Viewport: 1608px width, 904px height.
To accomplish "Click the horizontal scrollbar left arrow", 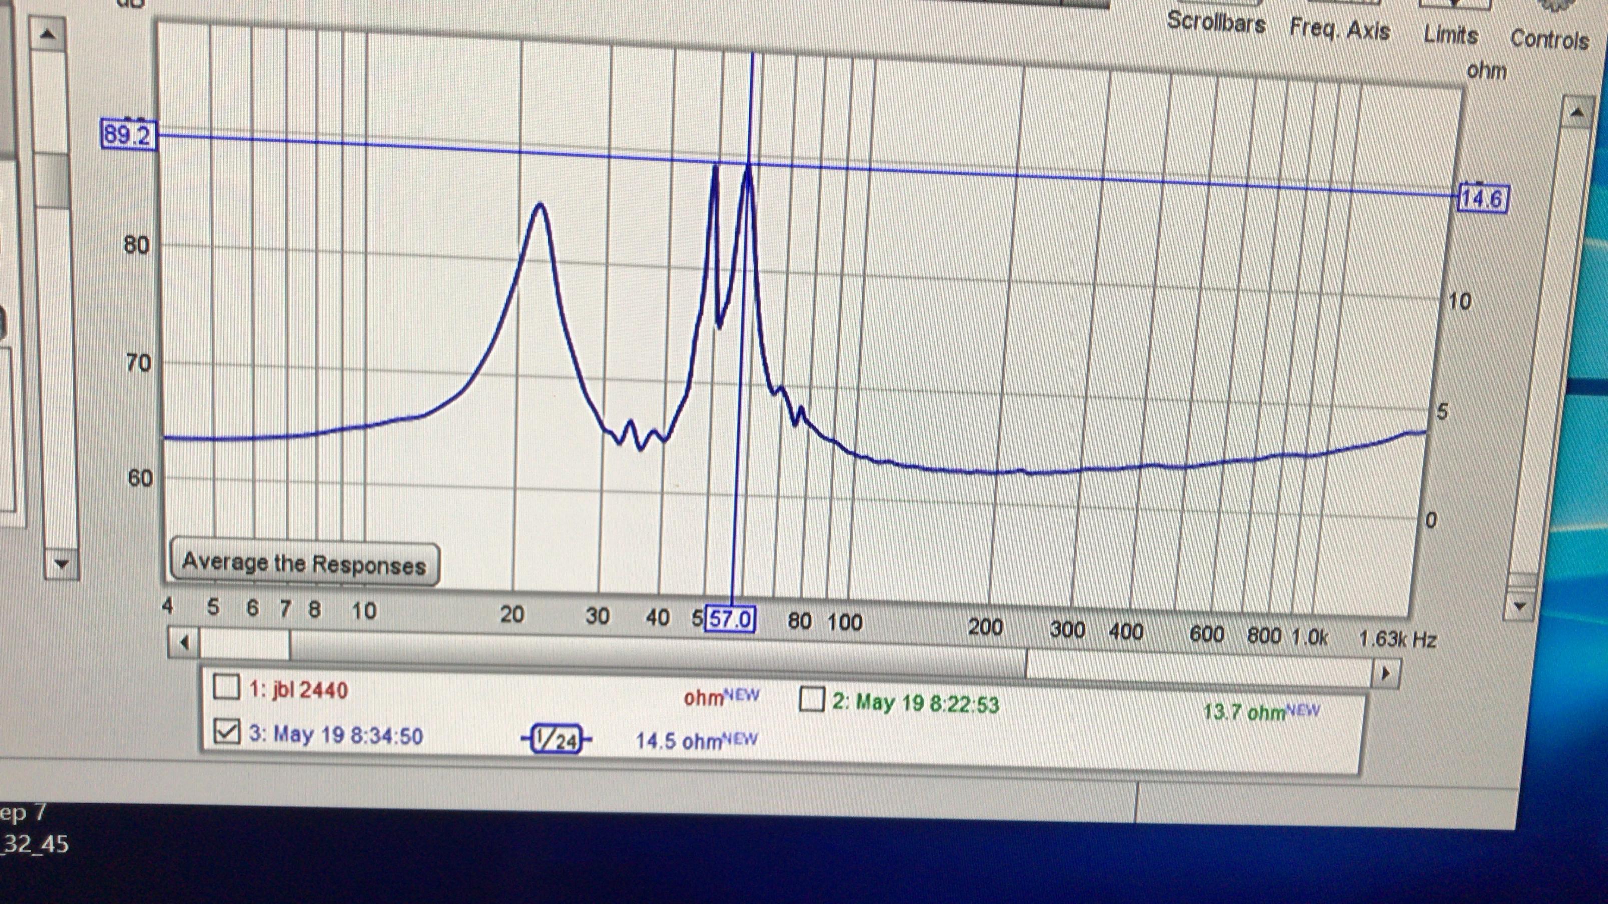I will tap(184, 642).
